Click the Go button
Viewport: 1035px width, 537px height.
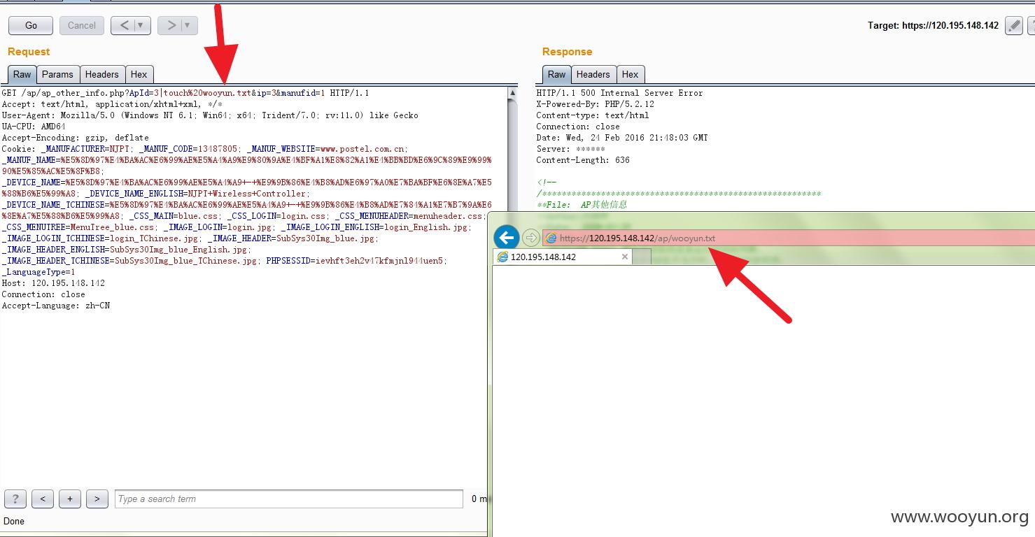click(31, 25)
